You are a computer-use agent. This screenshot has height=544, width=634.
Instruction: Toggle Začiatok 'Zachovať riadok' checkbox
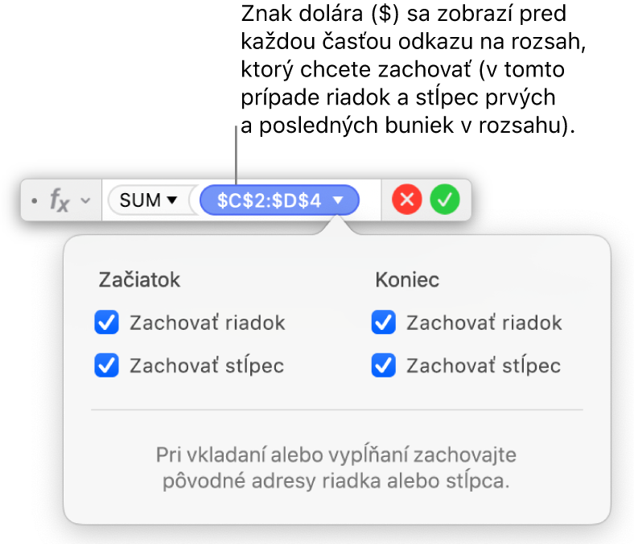[107, 324]
